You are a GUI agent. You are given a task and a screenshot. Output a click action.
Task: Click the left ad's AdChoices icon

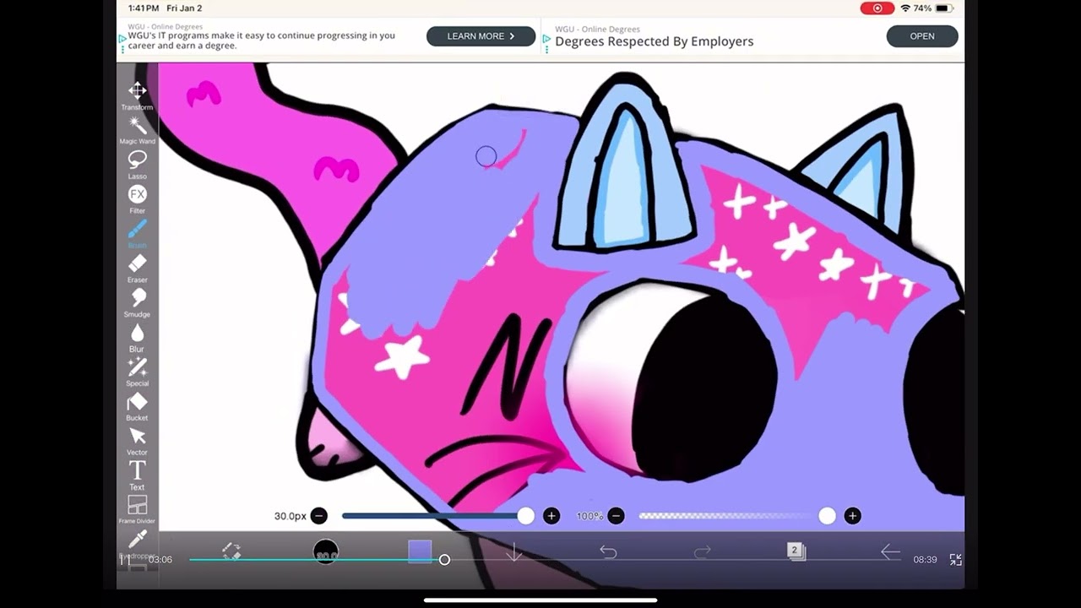122,41
